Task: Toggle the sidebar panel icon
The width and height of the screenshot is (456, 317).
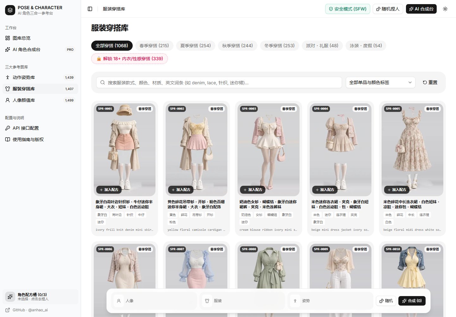Action: (x=90, y=9)
